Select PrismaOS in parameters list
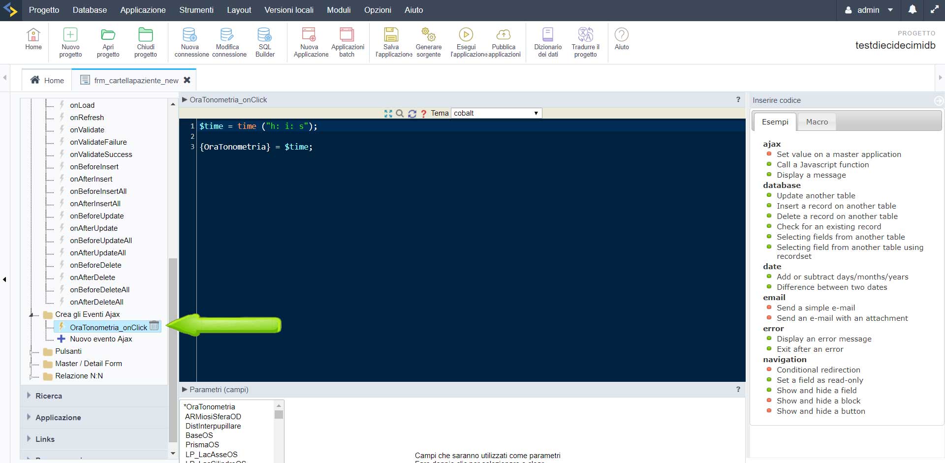This screenshot has height=463, width=945. (202, 444)
